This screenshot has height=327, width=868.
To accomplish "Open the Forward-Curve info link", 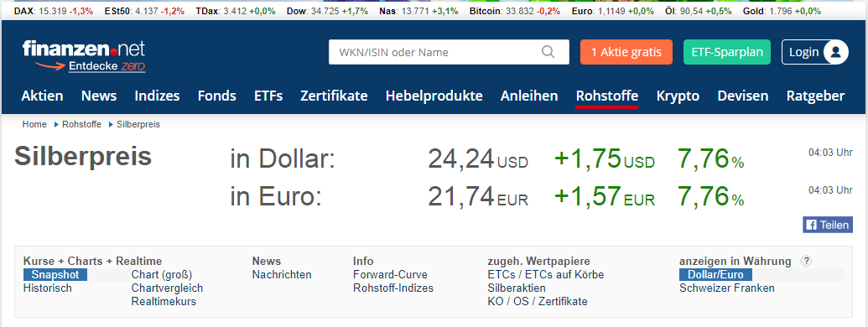I will [390, 274].
